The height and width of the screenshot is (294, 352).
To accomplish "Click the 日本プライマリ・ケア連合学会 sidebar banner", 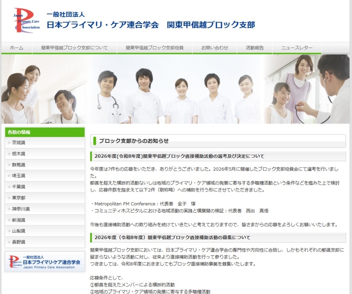I will click(45, 262).
